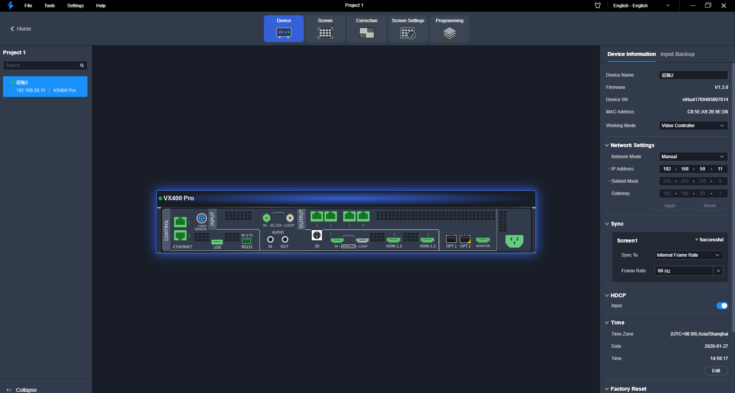This screenshot has height=393, width=735.
Task: Click the OPT 2 fiber port
Action: [465, 239]
